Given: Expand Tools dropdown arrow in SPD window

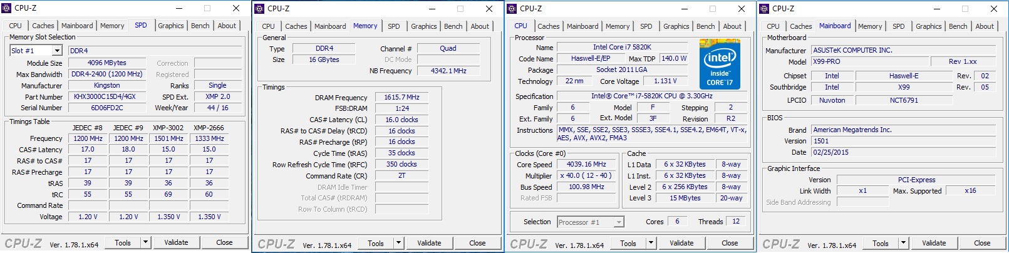Looking at the screenshot, I should tap(145, 242).
